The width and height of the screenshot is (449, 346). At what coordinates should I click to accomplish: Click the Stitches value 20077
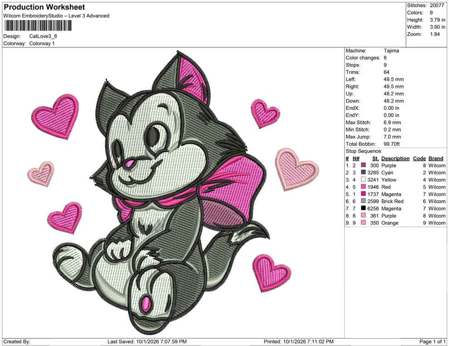tap(437, 5)
